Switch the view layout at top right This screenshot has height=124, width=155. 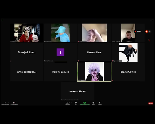click(x=152, y=20)
